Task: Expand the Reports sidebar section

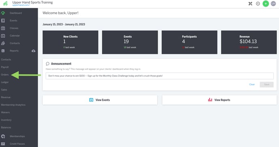Action: pyautogui.click(x=14, y=51)
